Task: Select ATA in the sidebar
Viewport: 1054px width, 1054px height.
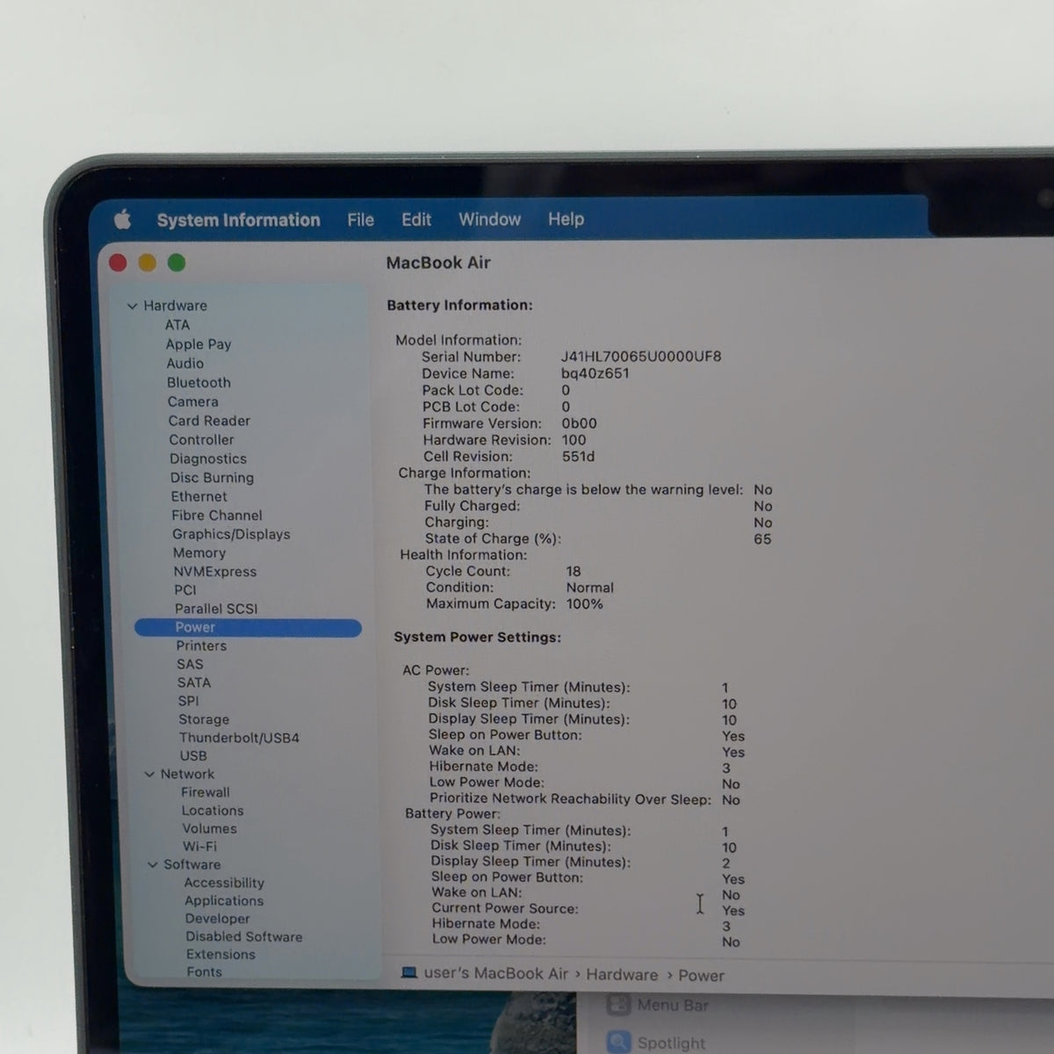Action: click(177, 325)
